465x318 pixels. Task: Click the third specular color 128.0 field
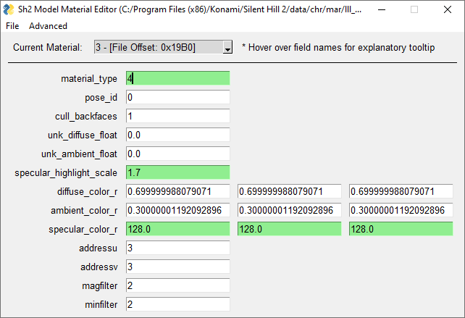[401, 229]
